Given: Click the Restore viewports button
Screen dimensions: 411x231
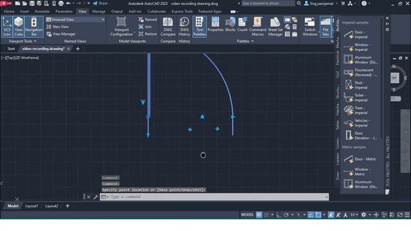Looking at the screenshot, I should (148, 34).
